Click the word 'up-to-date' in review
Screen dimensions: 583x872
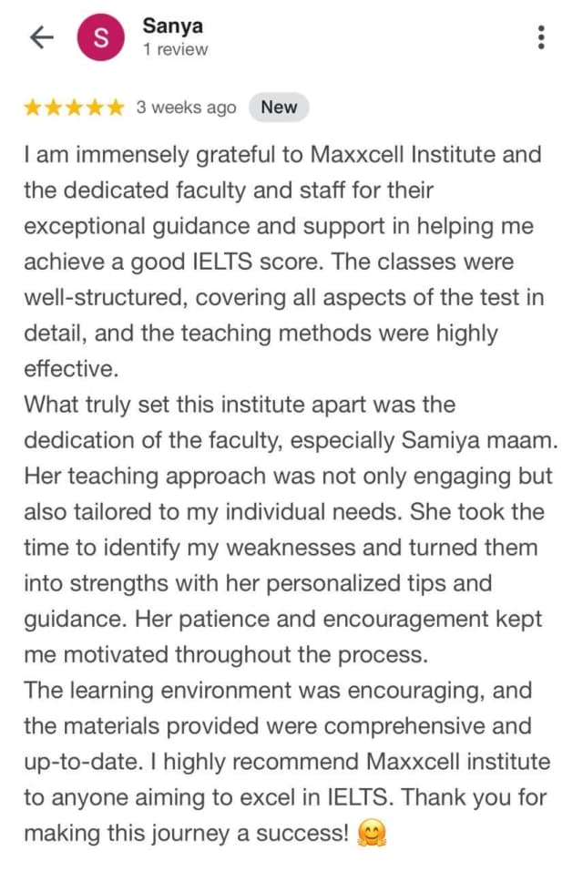81,763
